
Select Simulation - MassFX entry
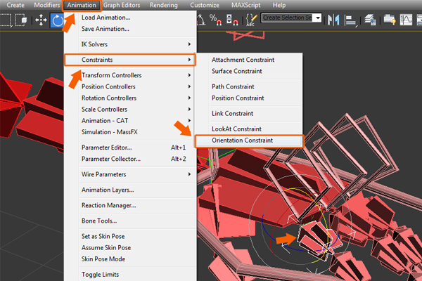coord(130,132)
